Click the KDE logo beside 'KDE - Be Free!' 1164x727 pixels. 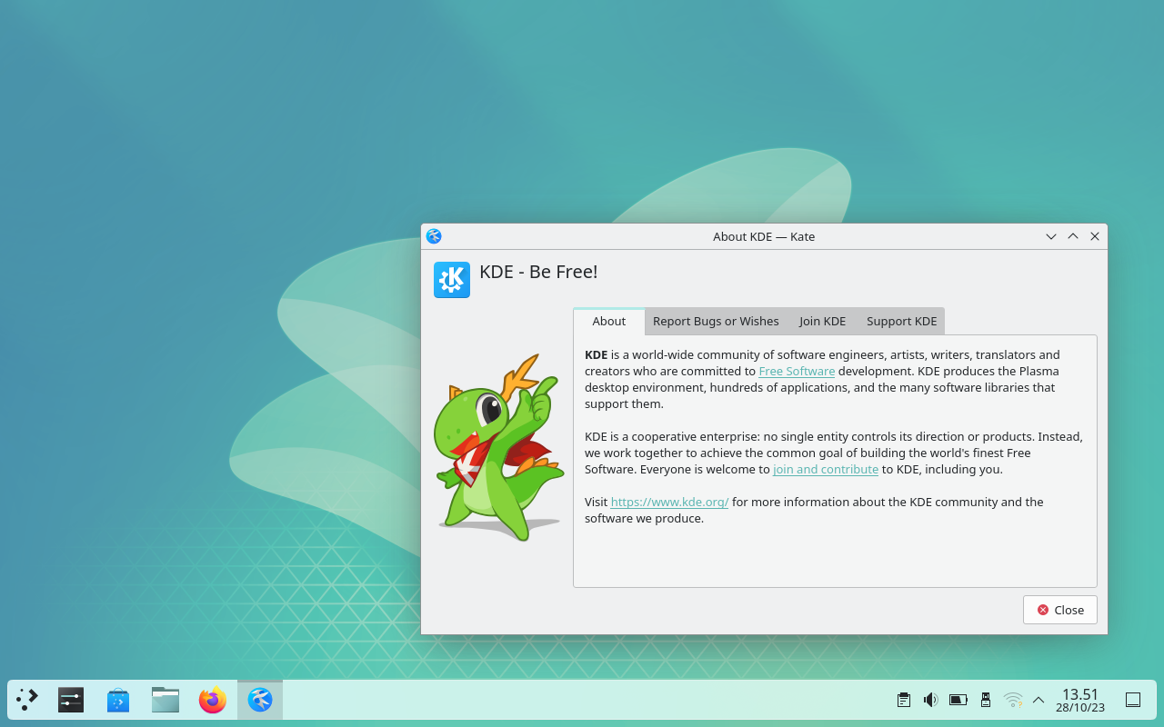point(451,280)
